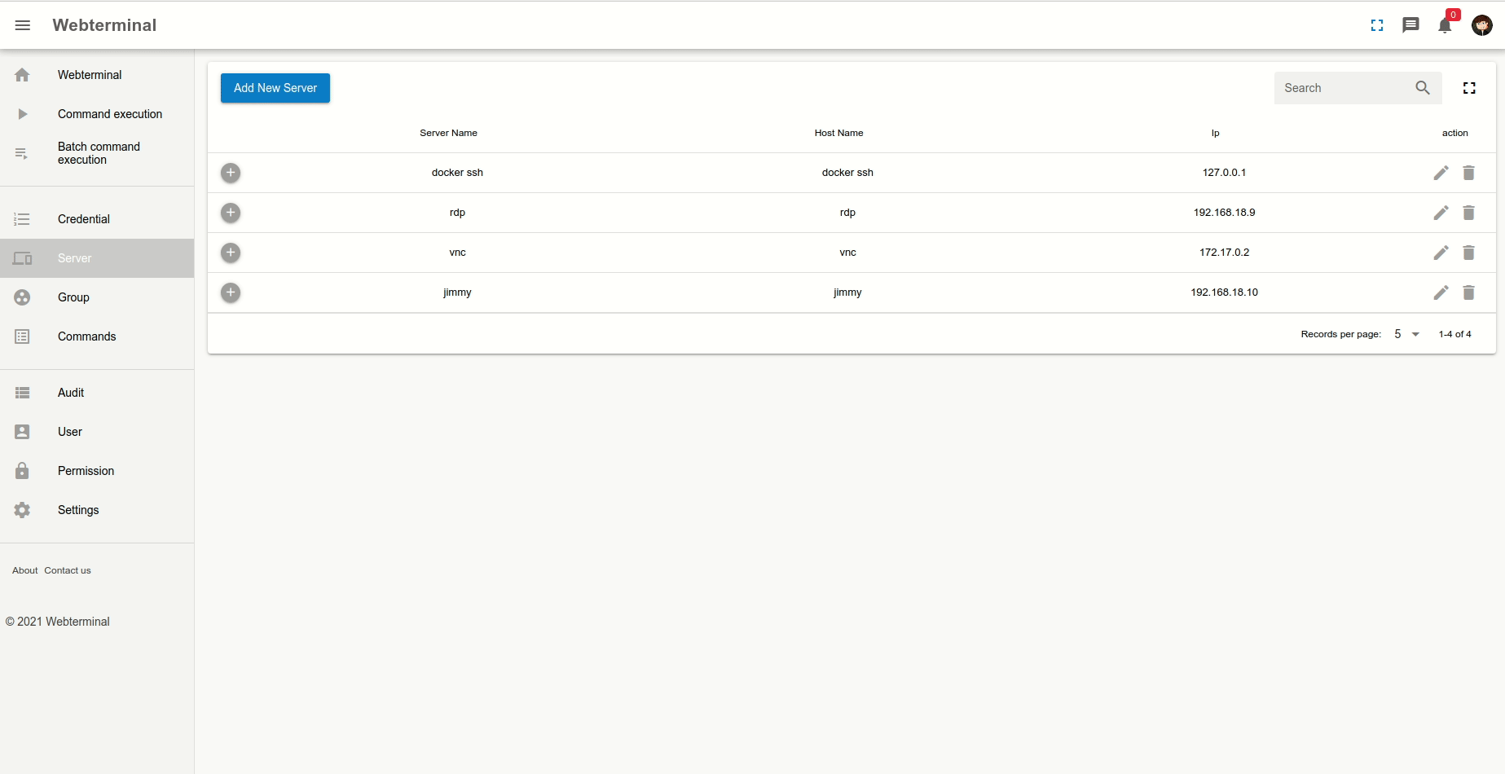Edit the rdp server entry

click(1441, 213)
